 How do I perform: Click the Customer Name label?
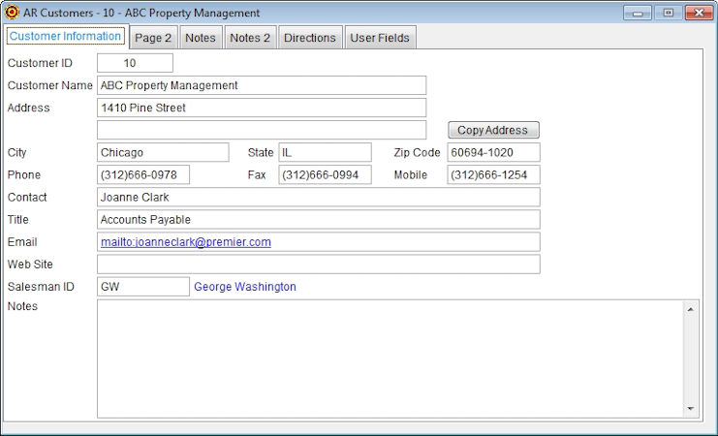(50, 85)
